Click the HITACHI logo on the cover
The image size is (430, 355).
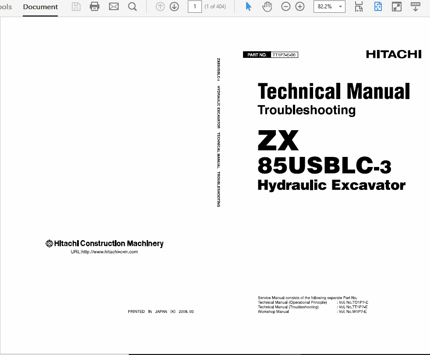coord(394,54)
